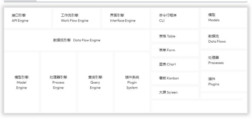
Task: Click the Model Engine column
Action: coord(21,83)
